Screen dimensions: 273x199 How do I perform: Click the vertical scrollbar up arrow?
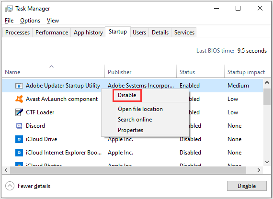(267, 83)
